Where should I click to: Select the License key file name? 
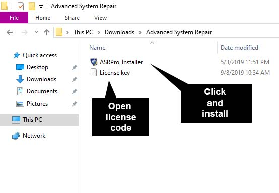click(115, 73)
